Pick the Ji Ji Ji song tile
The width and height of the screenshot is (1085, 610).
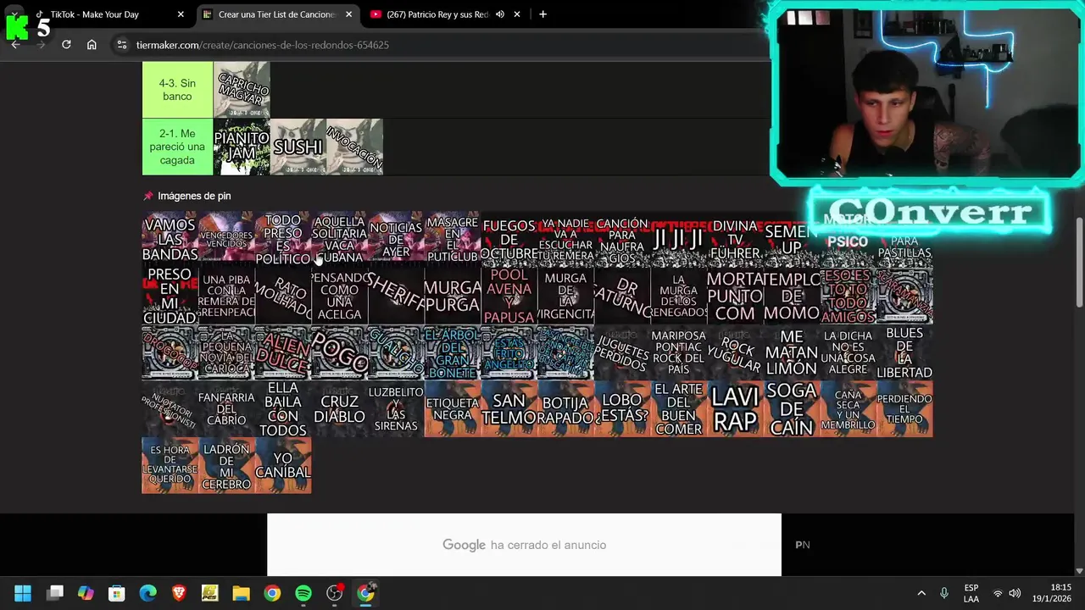click(678, 239)
